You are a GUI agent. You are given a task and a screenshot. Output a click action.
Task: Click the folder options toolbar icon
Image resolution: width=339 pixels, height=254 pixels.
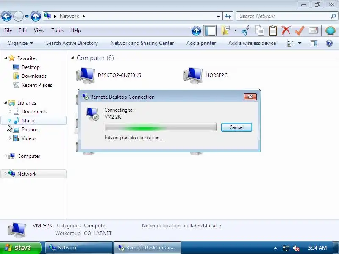[x=225, y=30]
